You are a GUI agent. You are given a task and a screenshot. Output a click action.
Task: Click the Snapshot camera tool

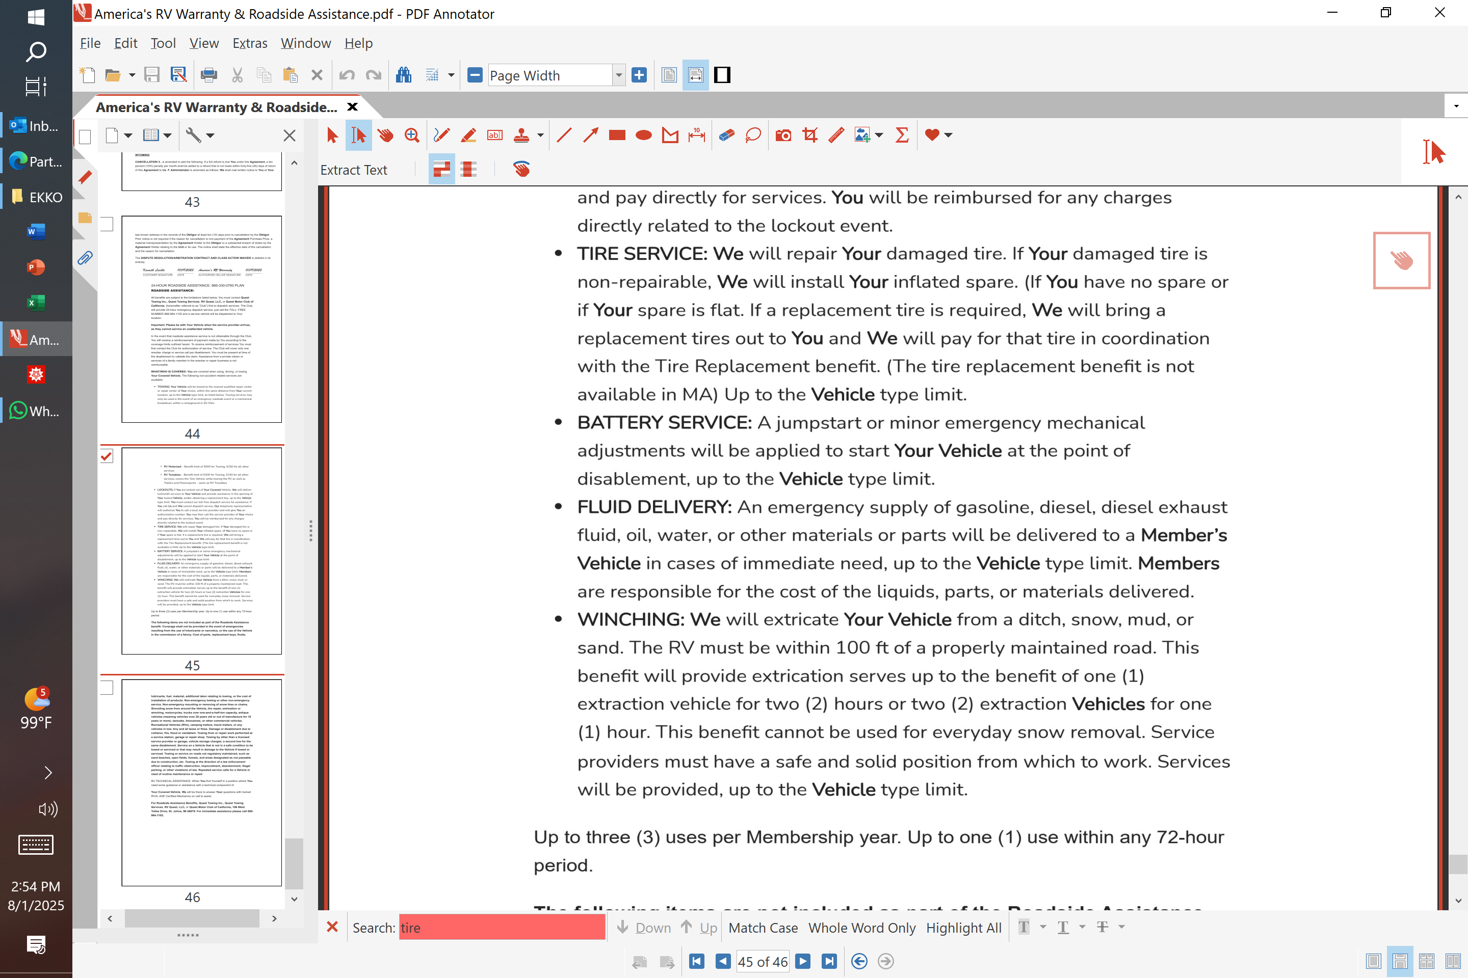coord(783,134)
